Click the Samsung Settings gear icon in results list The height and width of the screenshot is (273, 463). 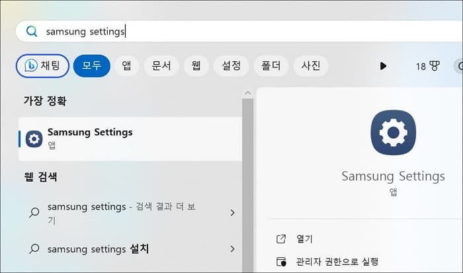pyautogui.click(x=34, y=139)
